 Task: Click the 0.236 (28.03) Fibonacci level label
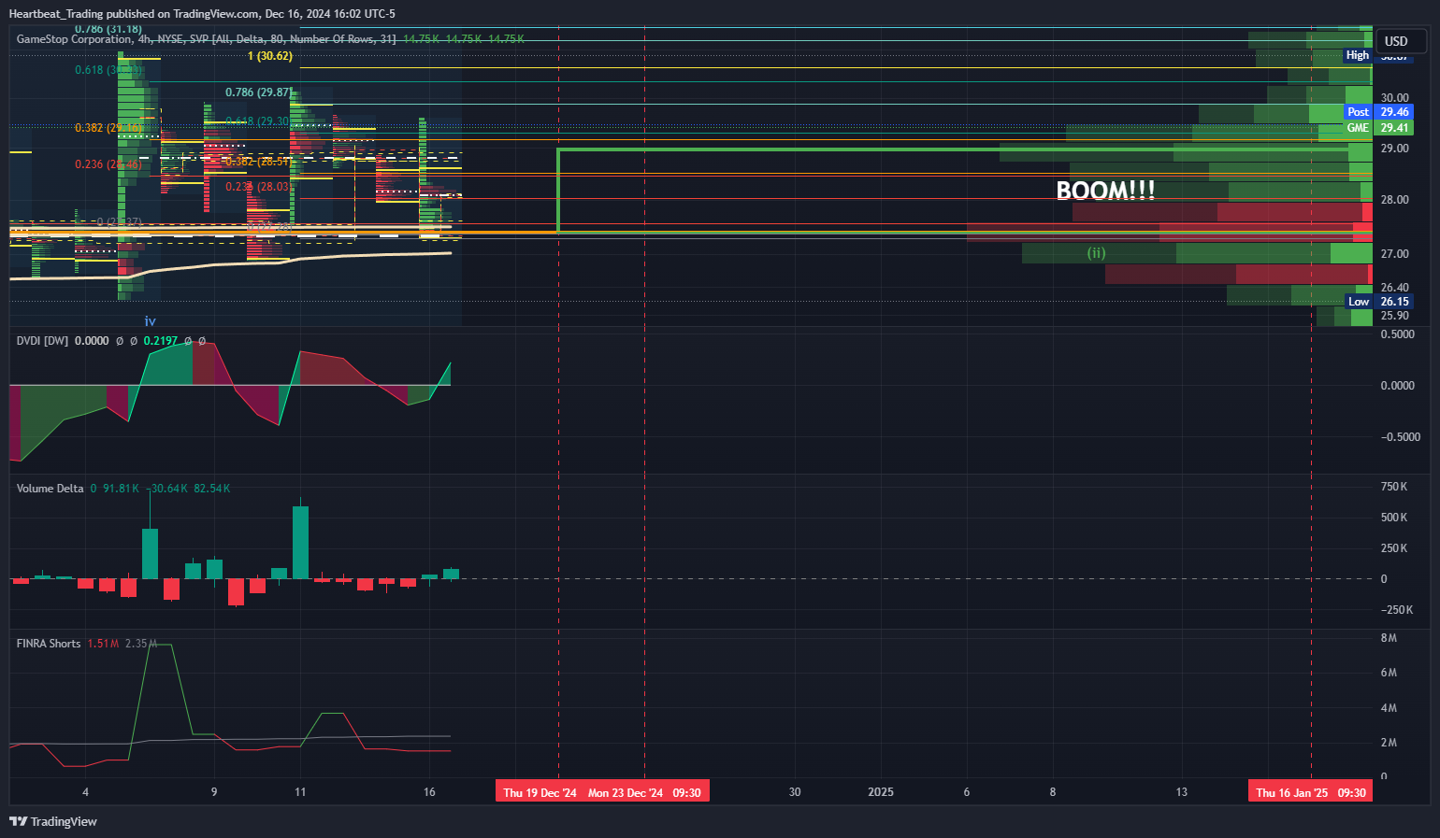click(x=257, y=187)
